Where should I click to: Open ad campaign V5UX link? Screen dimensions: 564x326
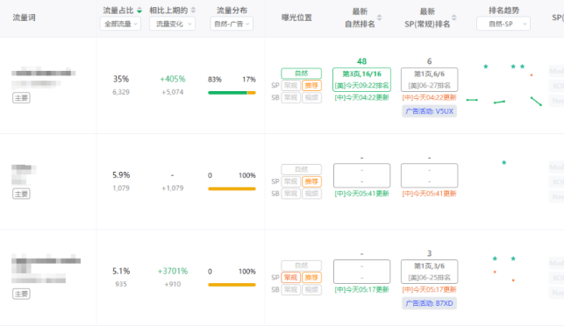[x=429, y=111]
